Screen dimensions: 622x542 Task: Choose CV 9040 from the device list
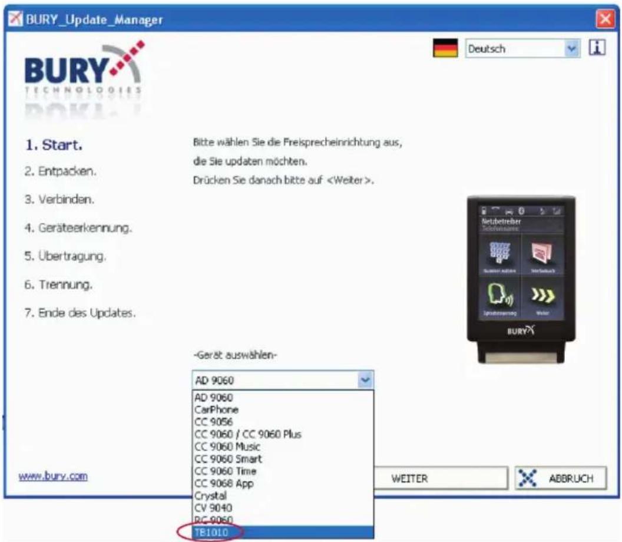(x=283, y=508)
